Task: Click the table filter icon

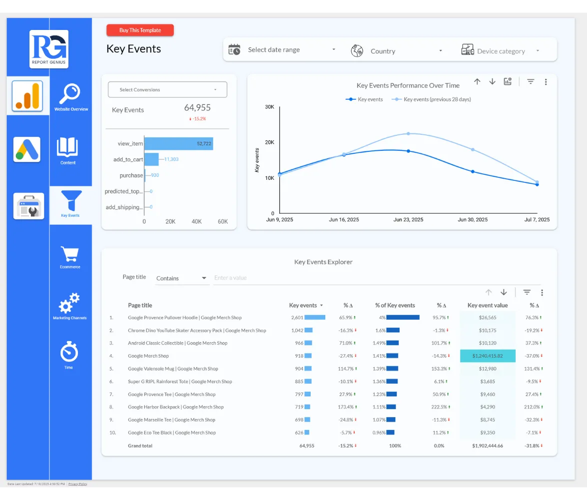Action: click(x=527, y=292)
